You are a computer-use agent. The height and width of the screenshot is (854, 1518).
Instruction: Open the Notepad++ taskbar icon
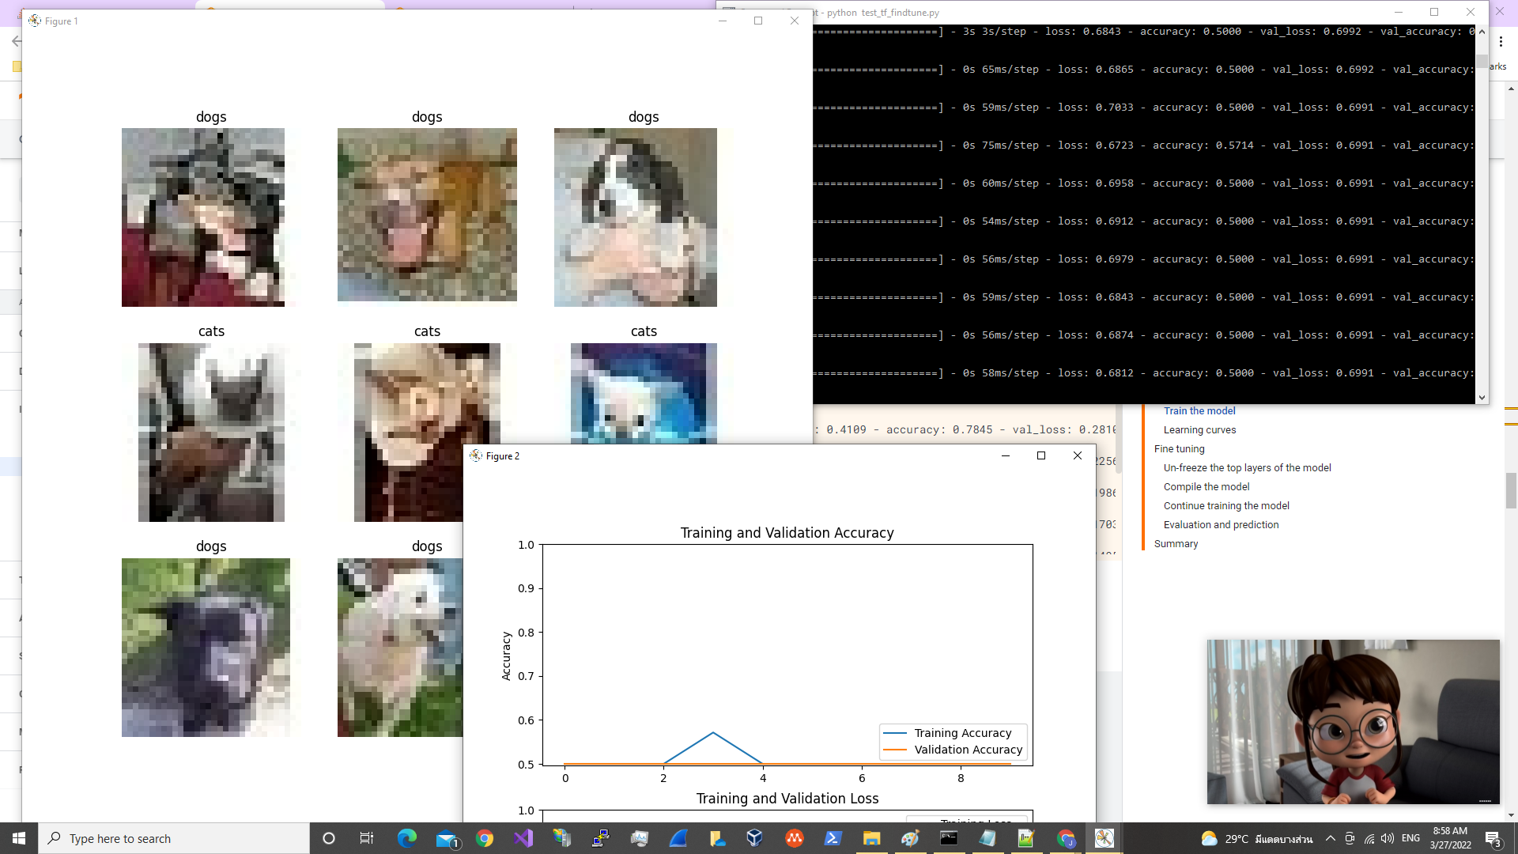pos(1026,838)
